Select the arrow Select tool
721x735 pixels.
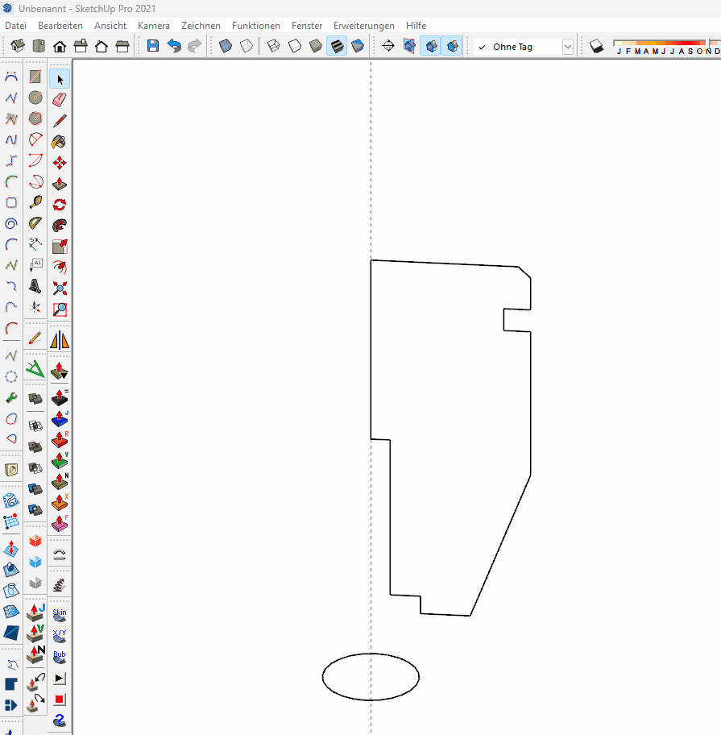60,78
